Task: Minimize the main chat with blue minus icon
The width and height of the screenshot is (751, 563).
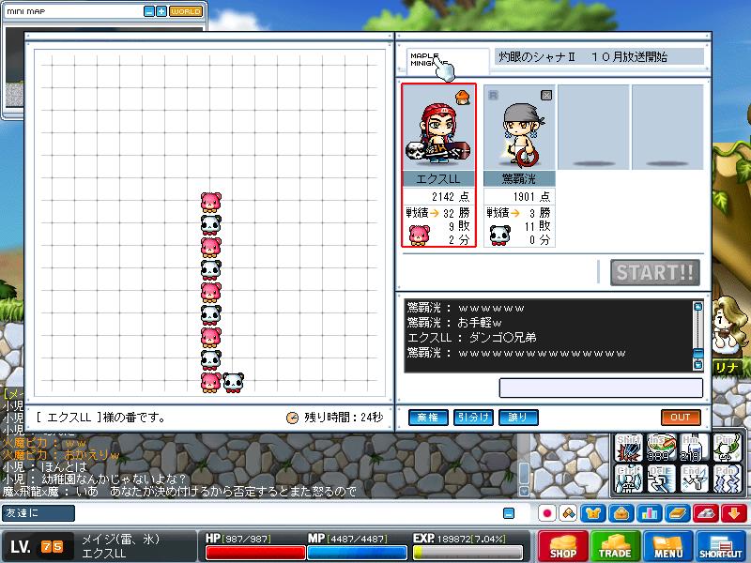Action: [509, 513]
